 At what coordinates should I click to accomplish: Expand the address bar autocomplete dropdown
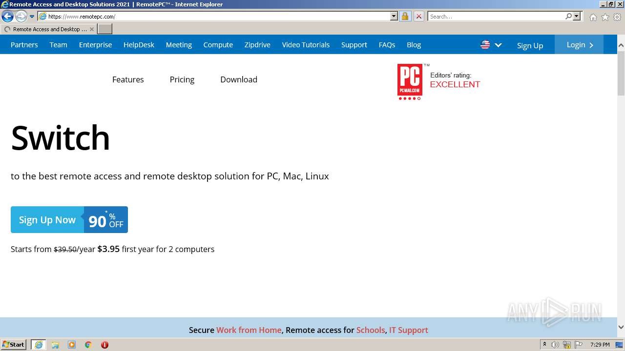(394, 16)
